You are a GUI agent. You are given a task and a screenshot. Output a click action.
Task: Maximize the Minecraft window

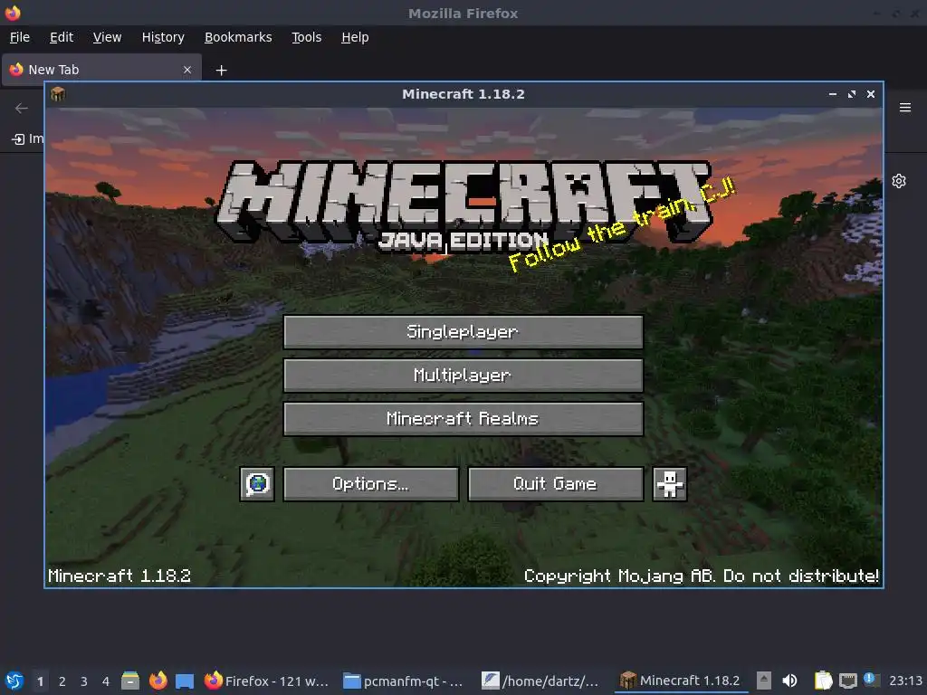(x=851, y=94)
